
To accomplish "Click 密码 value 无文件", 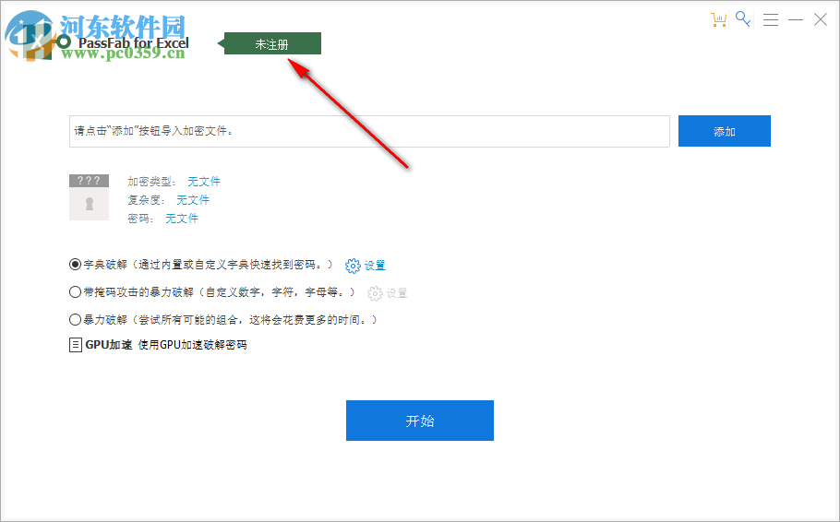I will [x=182, y=219].
